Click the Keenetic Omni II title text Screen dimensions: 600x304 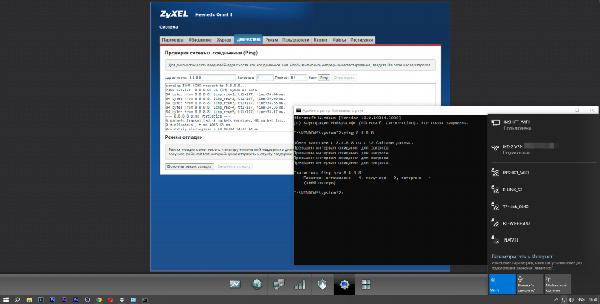pos(214,14)
